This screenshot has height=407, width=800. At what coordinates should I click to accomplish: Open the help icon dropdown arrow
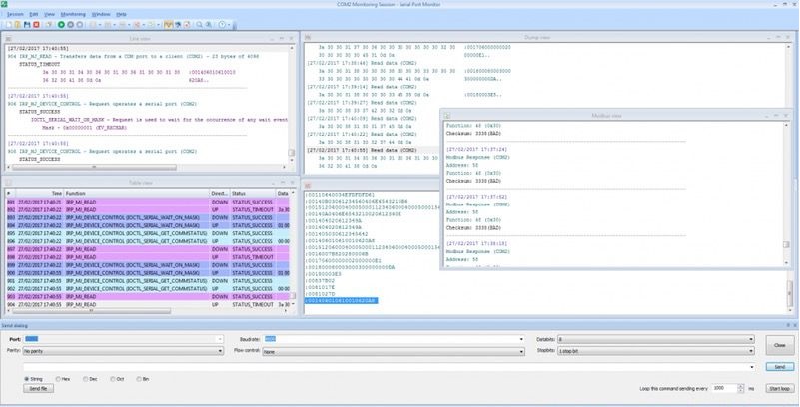(228, 25)
